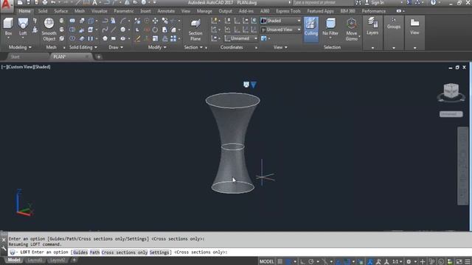This screenshot has height=265, width=472.
Task: Click the Solid Subtract icon
Action: [72, 29]
